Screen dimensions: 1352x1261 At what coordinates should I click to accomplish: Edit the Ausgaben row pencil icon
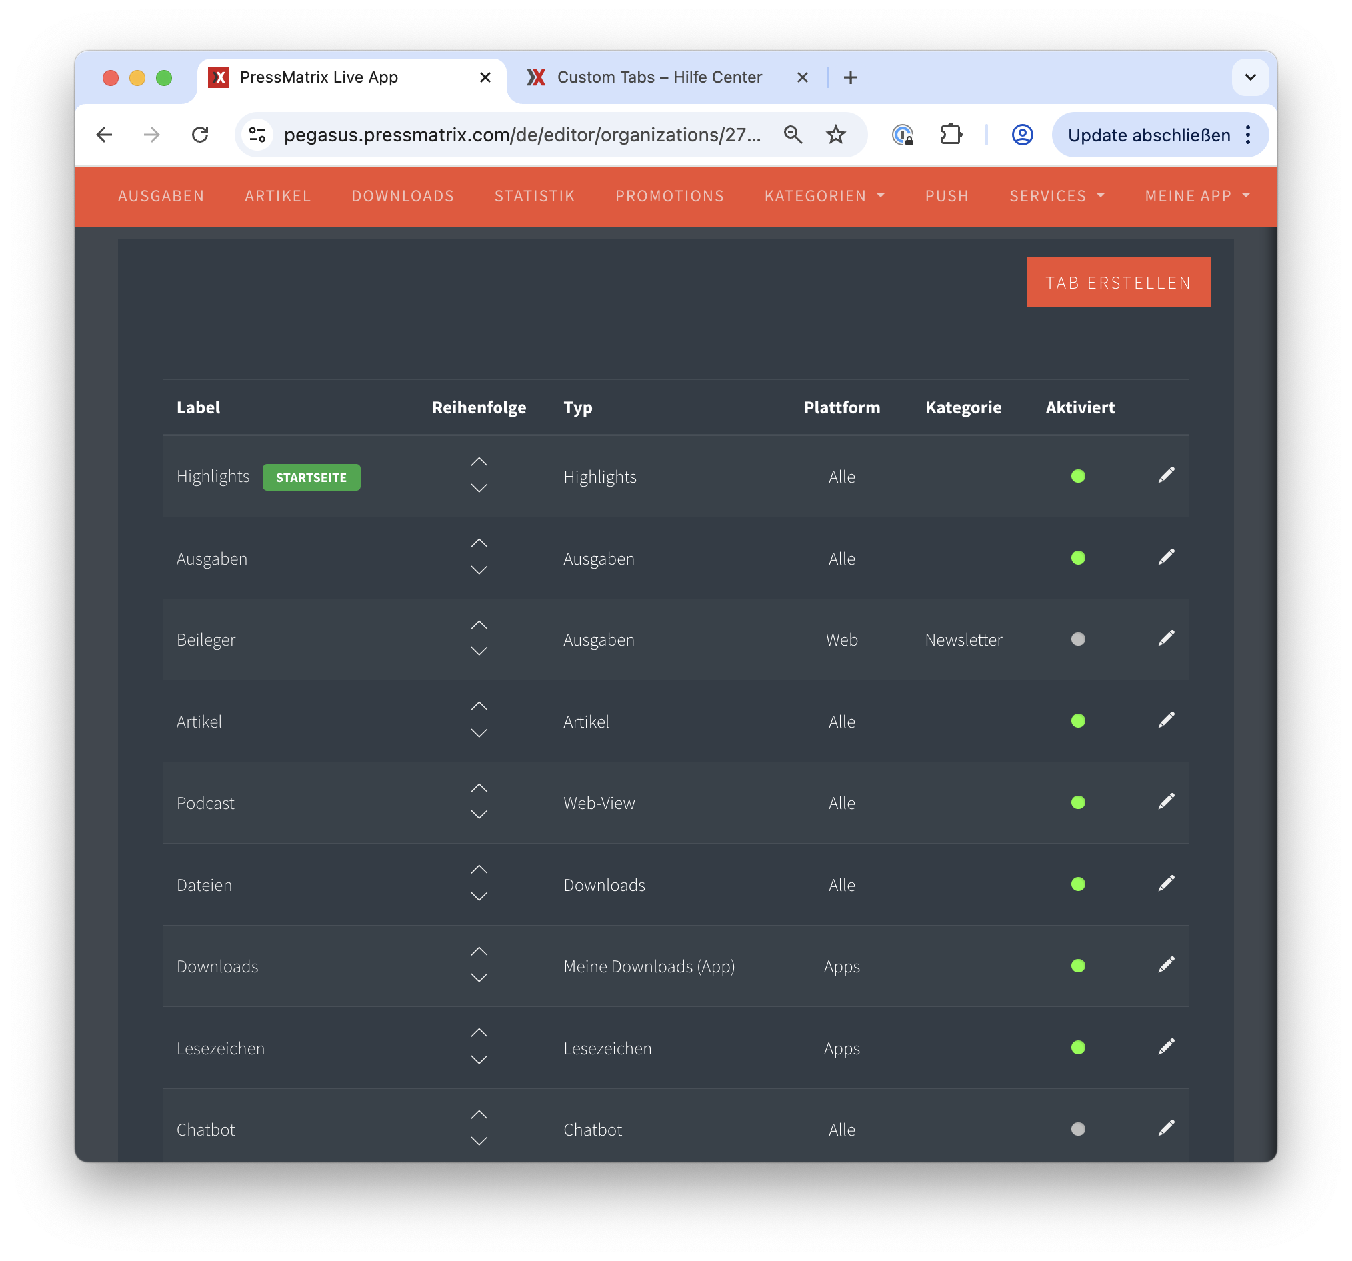pyautogui.click(x=1165, y=557)
